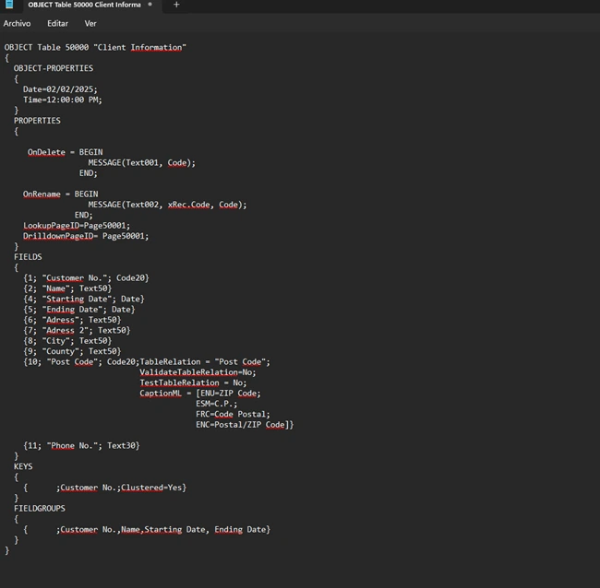
Task: Click the unsaved changes dot on the tab
Action: coord(150,5)
